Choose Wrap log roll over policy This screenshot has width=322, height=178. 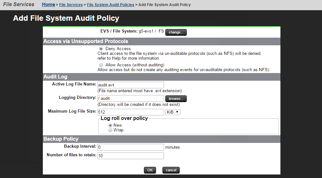110,130
